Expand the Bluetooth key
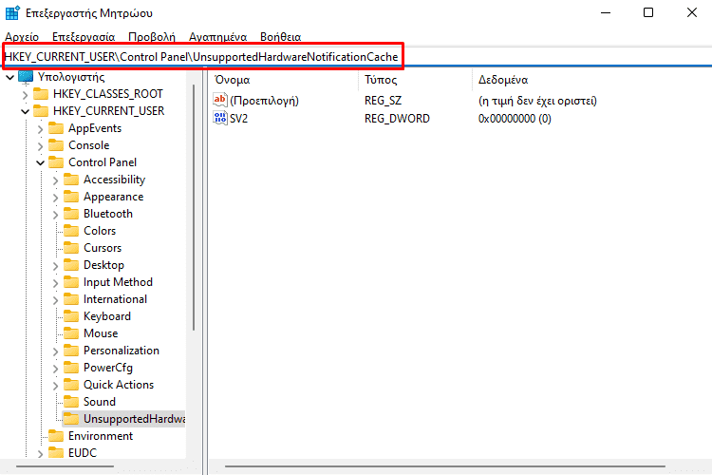 [55, 215]
